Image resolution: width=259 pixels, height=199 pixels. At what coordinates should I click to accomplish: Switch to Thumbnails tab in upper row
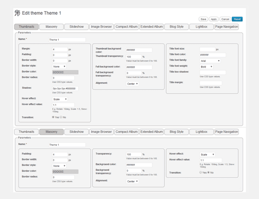(26, 27)
